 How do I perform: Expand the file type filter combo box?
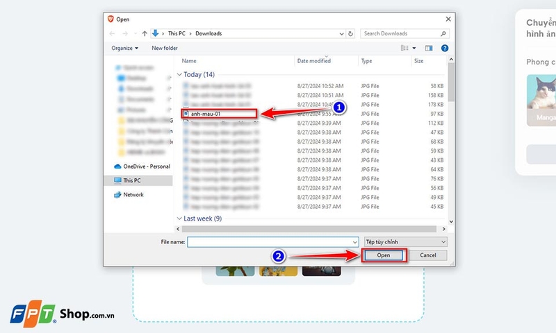(406, 242)
